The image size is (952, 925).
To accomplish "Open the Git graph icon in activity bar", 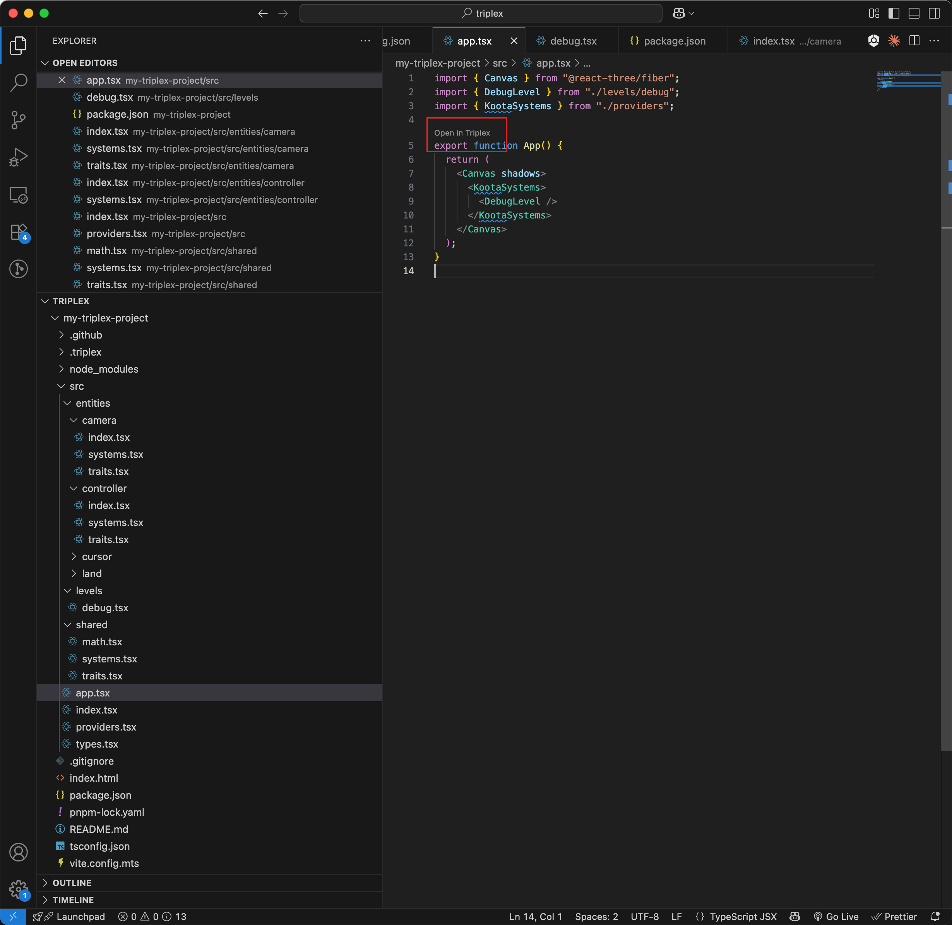I will [x=19, y=269].
